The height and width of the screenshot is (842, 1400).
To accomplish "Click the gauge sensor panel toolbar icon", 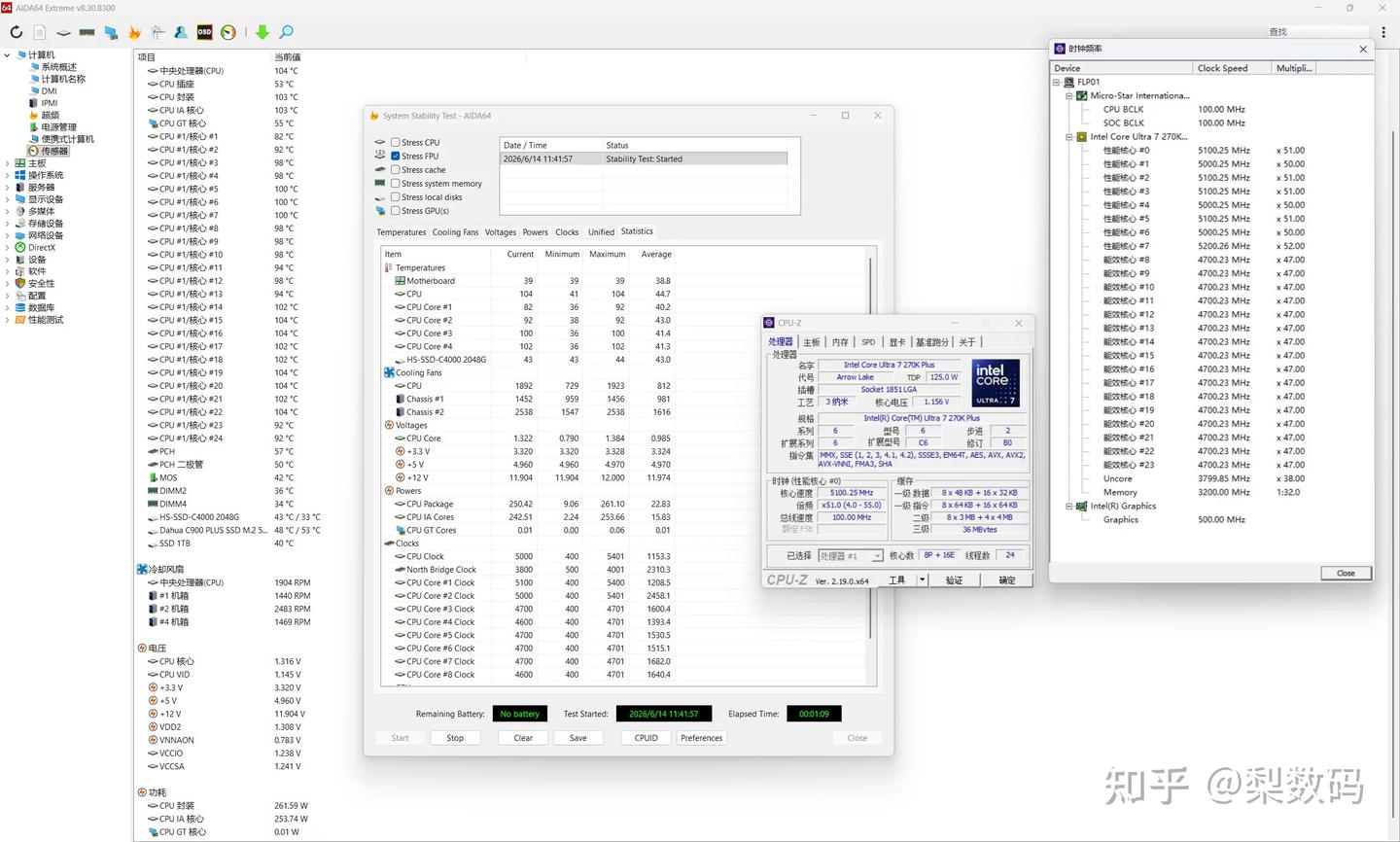I will pyautogui.click(x=228, y=32).
